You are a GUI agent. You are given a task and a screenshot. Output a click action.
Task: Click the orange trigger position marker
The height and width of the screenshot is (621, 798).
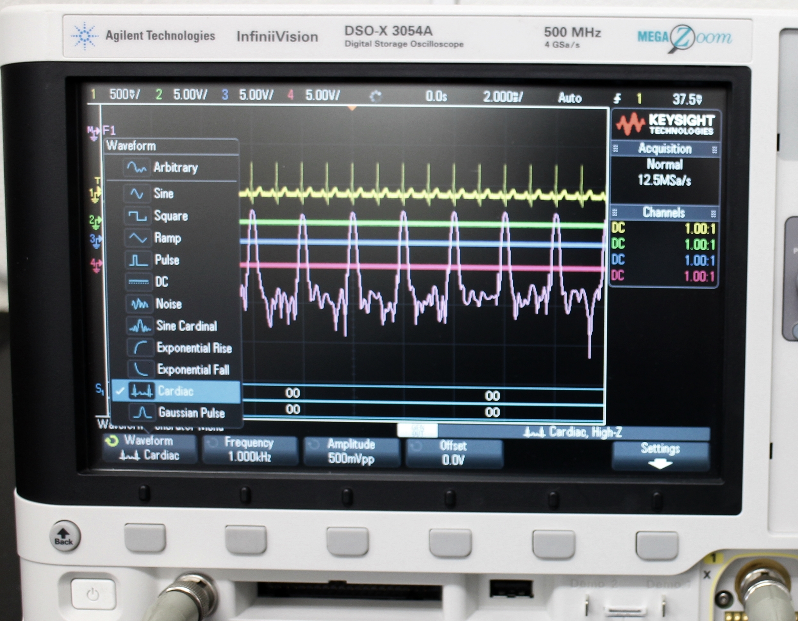[x=352, y=108]
